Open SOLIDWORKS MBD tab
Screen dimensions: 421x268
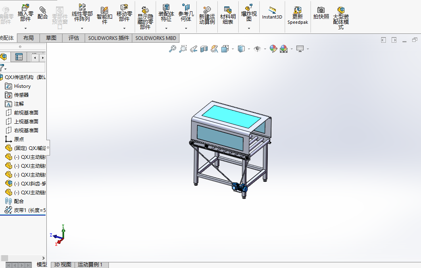pyautogui.click(x=156, y=38)
